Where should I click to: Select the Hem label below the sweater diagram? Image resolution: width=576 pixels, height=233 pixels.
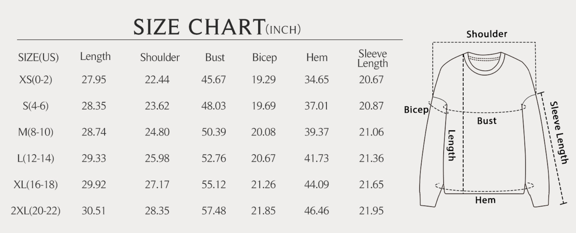point(485,200)
